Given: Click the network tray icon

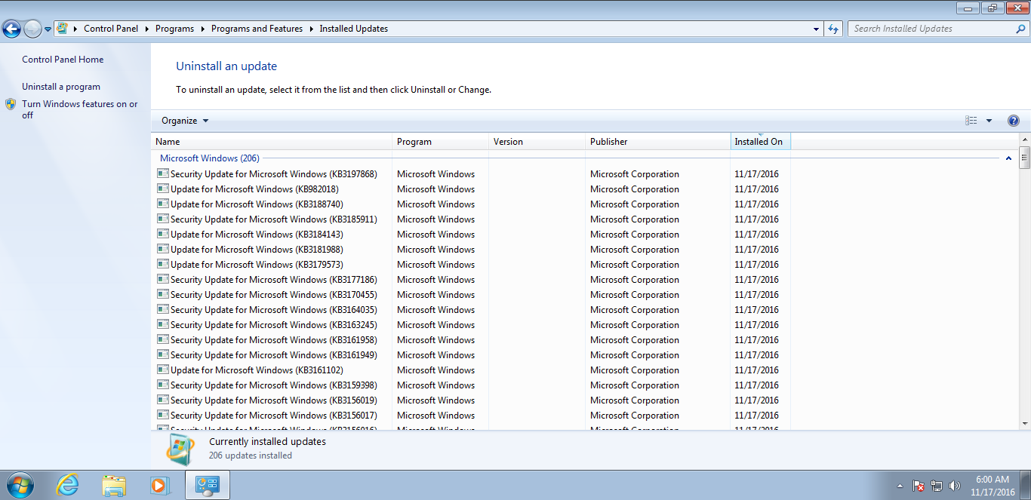Looking at the screenshot, I should point(937,486).
